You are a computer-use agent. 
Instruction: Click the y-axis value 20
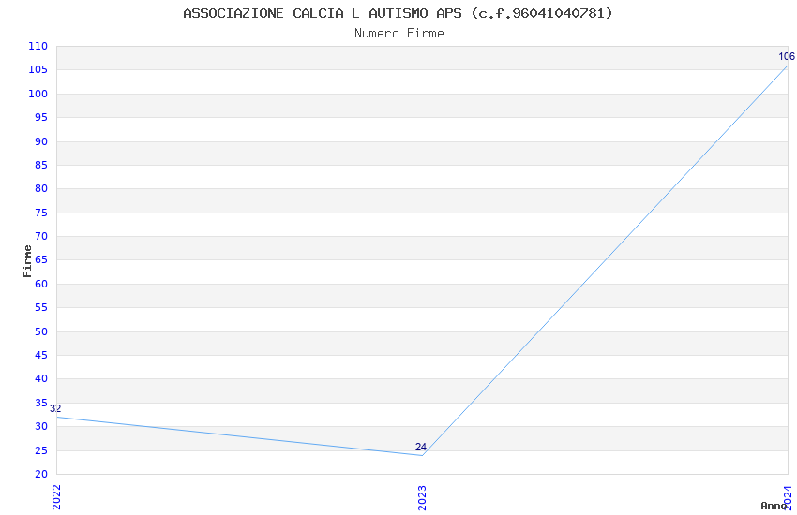(41, 475)
